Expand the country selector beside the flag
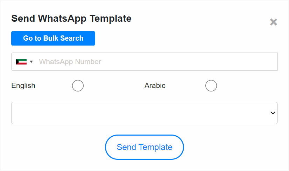Viewport: 289px width, 171px height. [x=31, y=62]
